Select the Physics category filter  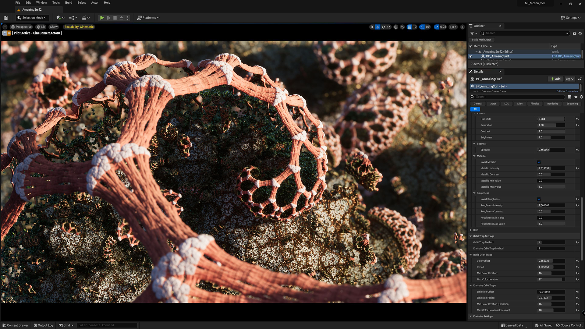click(x=535, y=104)
